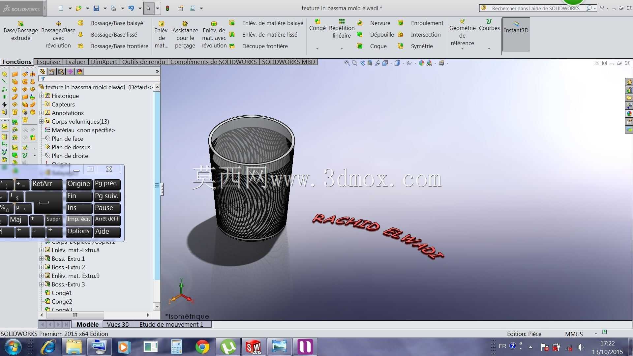Click the rebuild traffic light icon
633x356 pixels.
point(167,8)
